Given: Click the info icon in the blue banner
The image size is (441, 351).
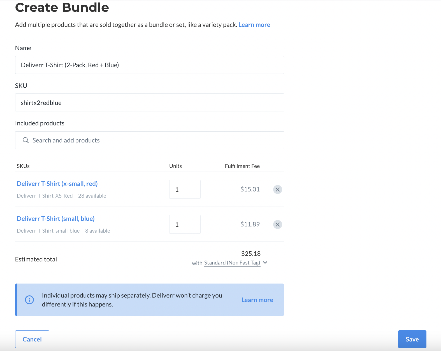Looking at the screenshot, I should (x=29, y=300).
